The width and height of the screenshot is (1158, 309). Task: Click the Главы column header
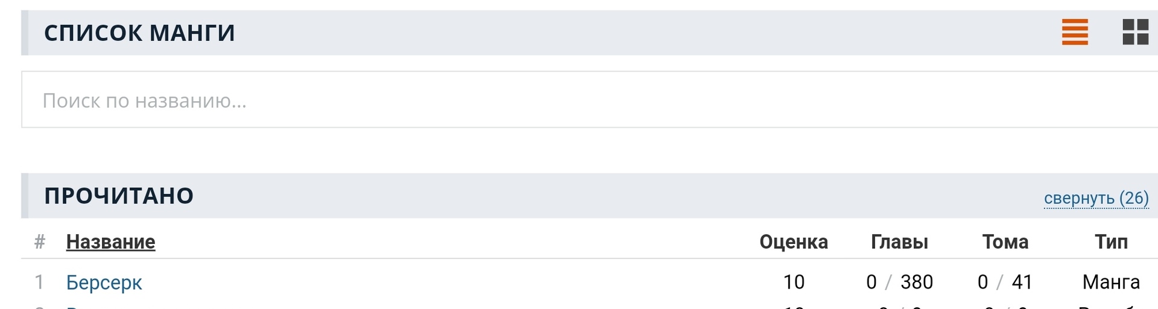(899, 242)
